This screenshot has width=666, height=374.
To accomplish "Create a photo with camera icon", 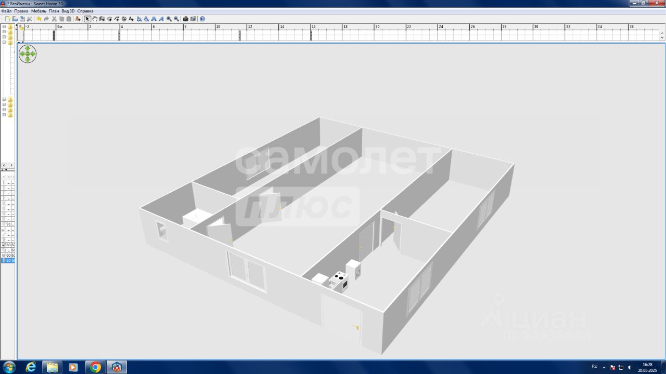I will pyautogui.click(x=185, y=19).
